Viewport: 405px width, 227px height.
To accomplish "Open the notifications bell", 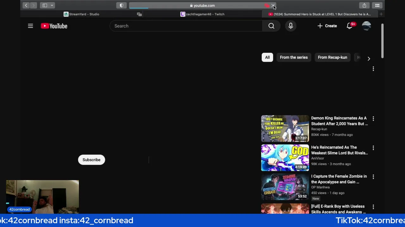I will click(350, 26).
